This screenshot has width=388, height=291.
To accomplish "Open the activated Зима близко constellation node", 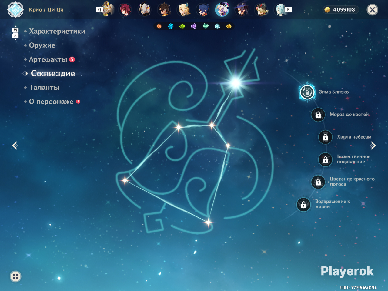I will (307, 92).
